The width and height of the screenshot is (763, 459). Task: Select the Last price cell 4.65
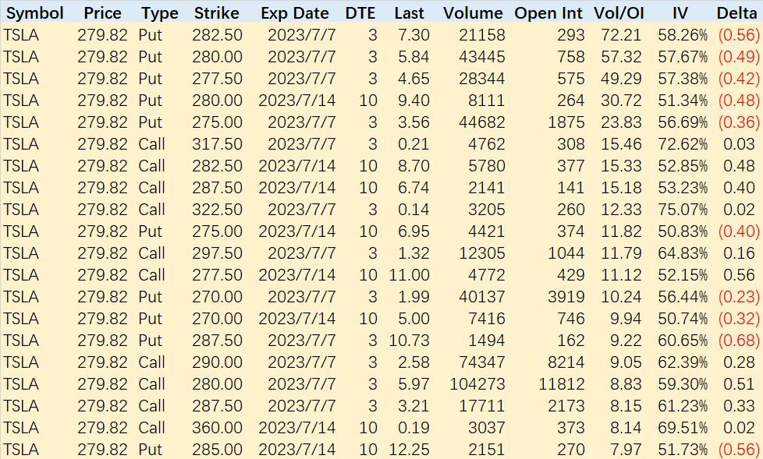[x=413, y=79]
